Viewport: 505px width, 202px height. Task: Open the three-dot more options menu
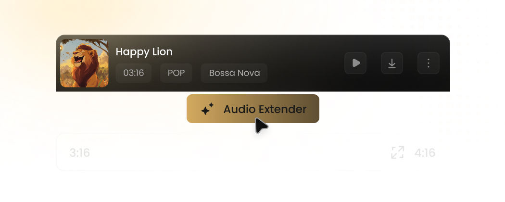tap(429, 63)
